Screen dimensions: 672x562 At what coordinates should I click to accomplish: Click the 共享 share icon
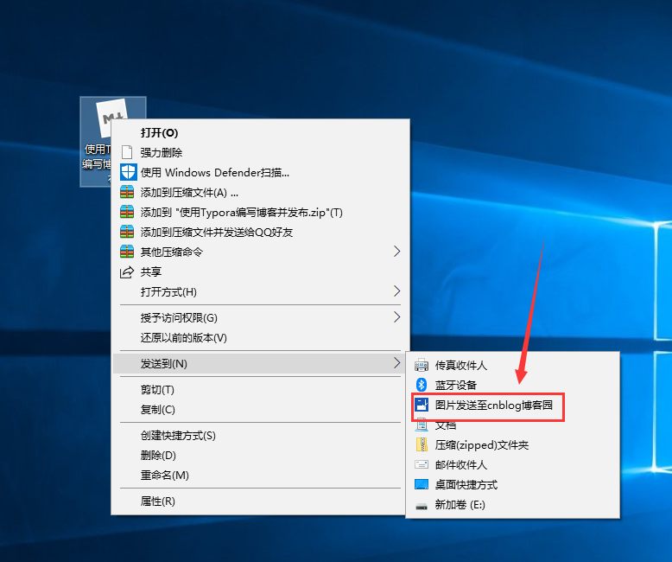tap(127, 271)
